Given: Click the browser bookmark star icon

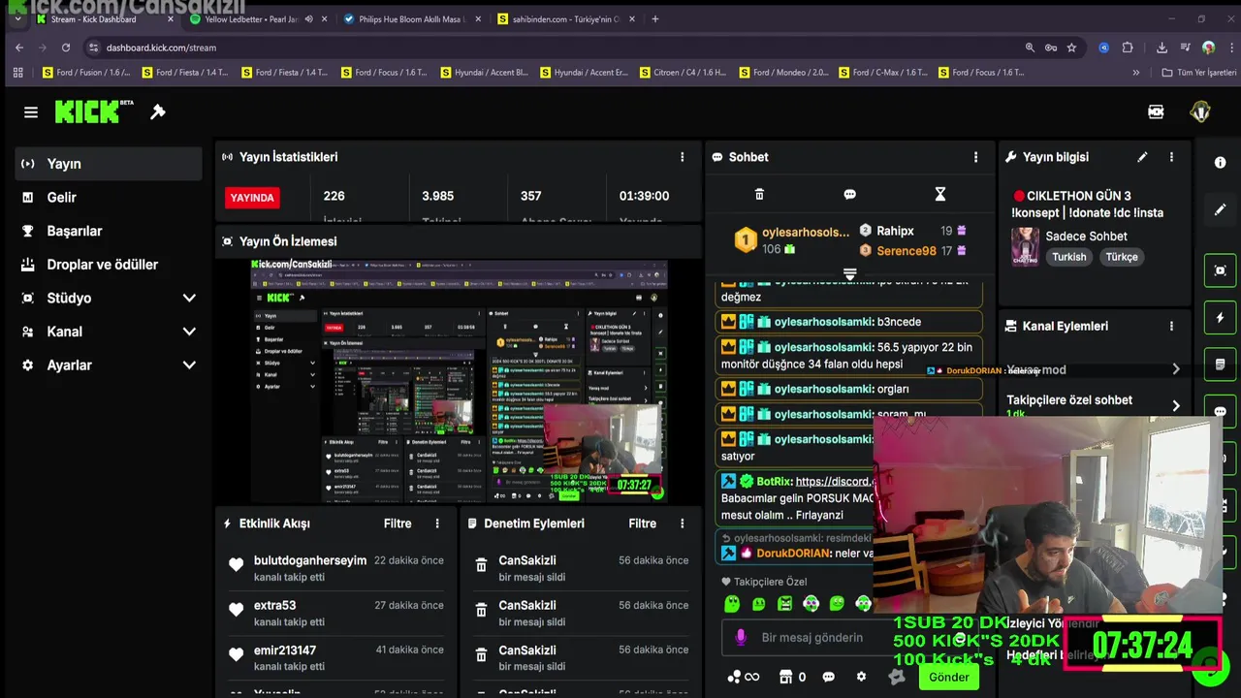Looking at the screenshot, I should 1071,48.
